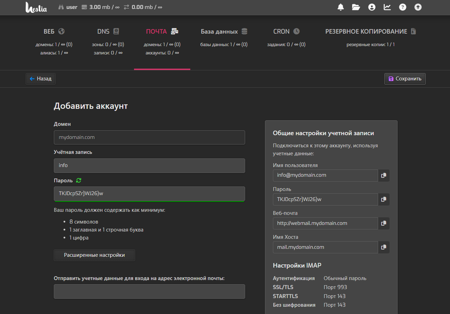
Task: Open the statistics chart icon
Action: [x=387, y=7]
